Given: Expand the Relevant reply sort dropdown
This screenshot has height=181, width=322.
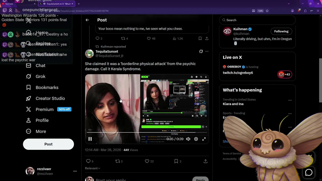Looking at the screenshot, I should click(x=93, y=168).
